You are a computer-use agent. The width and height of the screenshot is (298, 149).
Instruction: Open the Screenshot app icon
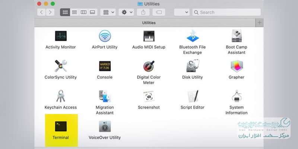point(149,96)
